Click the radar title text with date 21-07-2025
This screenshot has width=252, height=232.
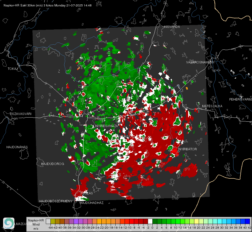pos(48,5)
